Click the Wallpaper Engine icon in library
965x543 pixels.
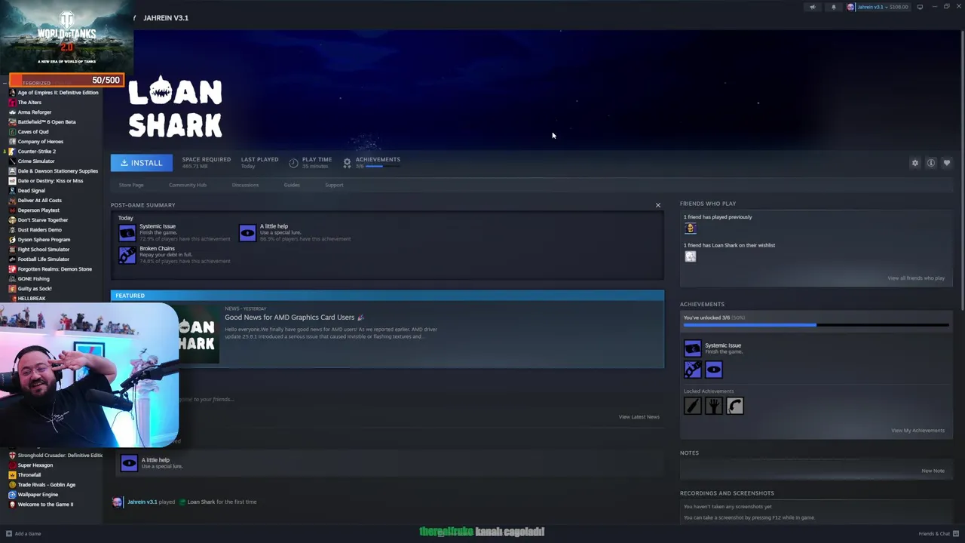(12, 494)
